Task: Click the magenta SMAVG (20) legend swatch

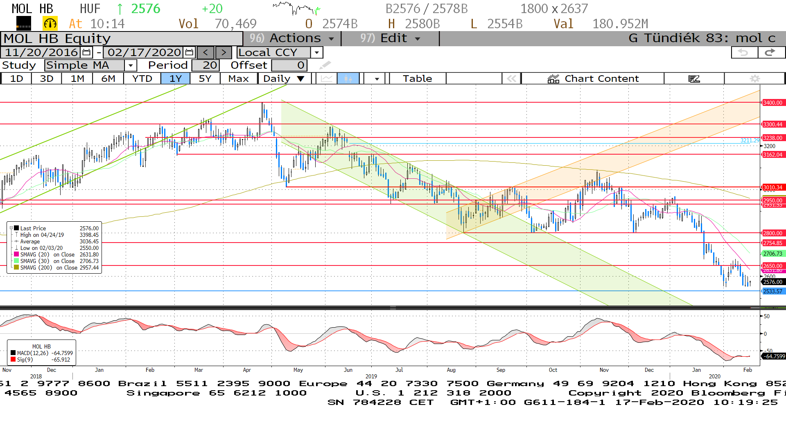Action: tap(16, 254)
